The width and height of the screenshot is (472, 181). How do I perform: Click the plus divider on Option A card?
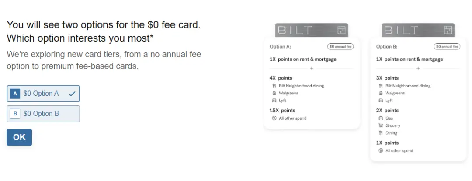pos(311,68)
